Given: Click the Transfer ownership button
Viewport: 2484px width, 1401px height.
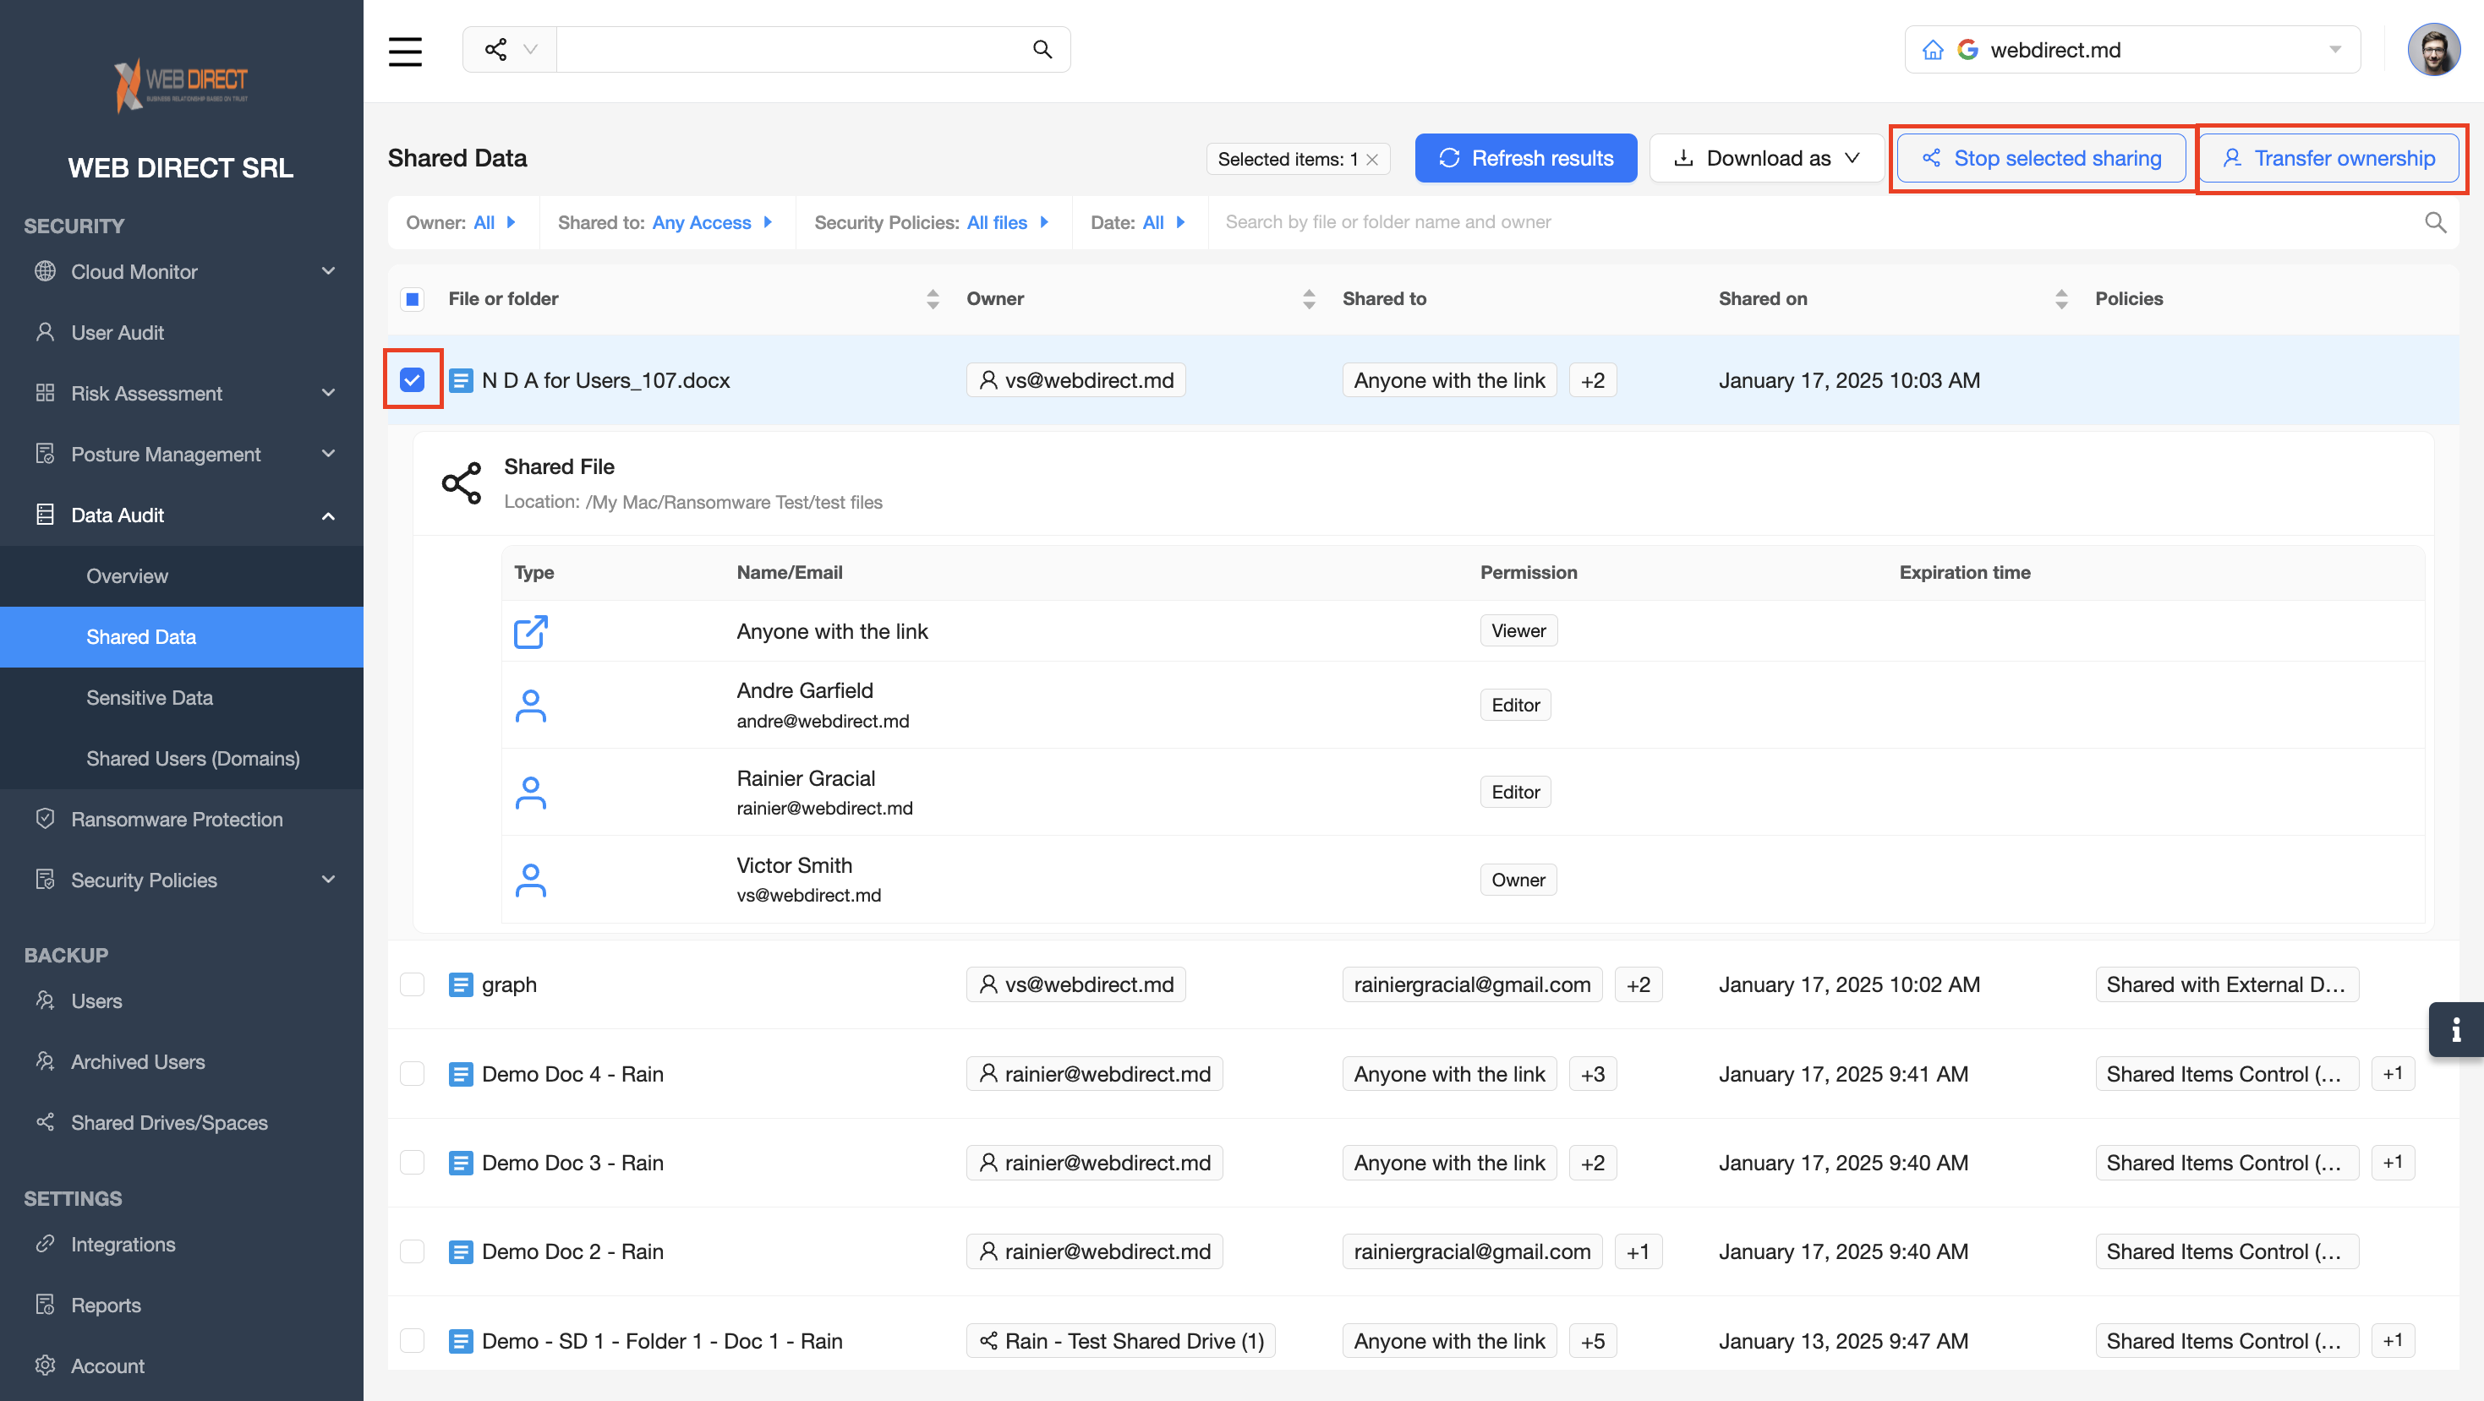Looking at the screenshot, I should 2328,158.
